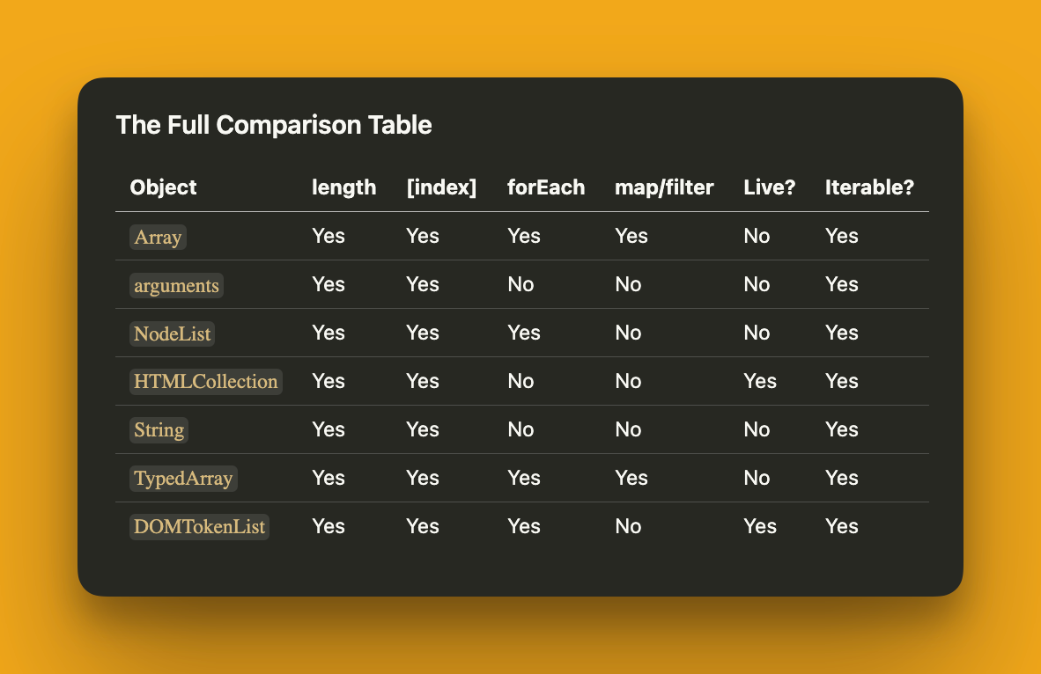The image size is (1041, 674).
Task: Click the DOMTokenList code label
Action: pyautogui.click(x=199, y=527)
